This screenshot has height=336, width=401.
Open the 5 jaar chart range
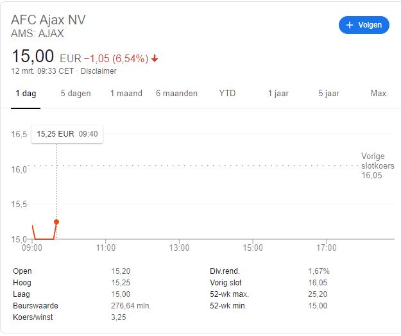click(x=328, y=94)
